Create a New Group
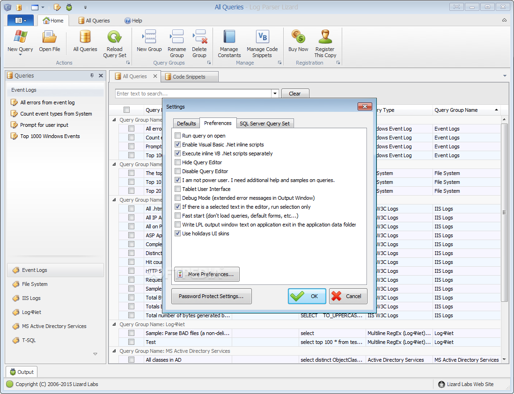This screenshot has width=514, height=394. coord(149,42)
